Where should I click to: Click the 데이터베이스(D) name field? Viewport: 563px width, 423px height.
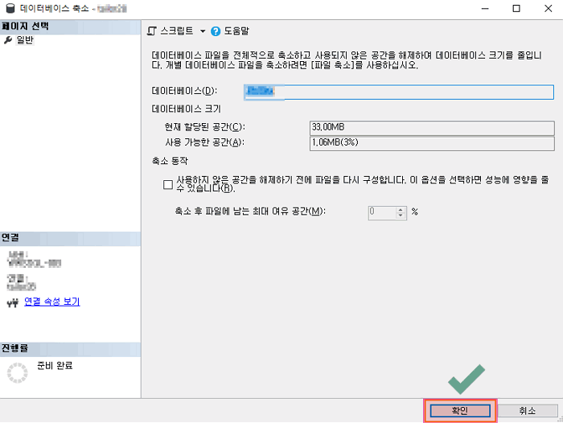[x=399, y=92]
